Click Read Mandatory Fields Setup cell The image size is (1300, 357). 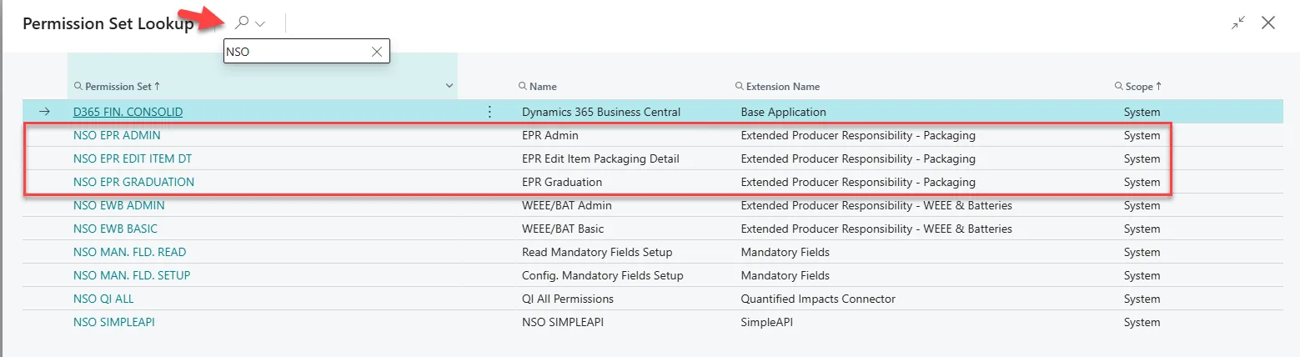596,252
